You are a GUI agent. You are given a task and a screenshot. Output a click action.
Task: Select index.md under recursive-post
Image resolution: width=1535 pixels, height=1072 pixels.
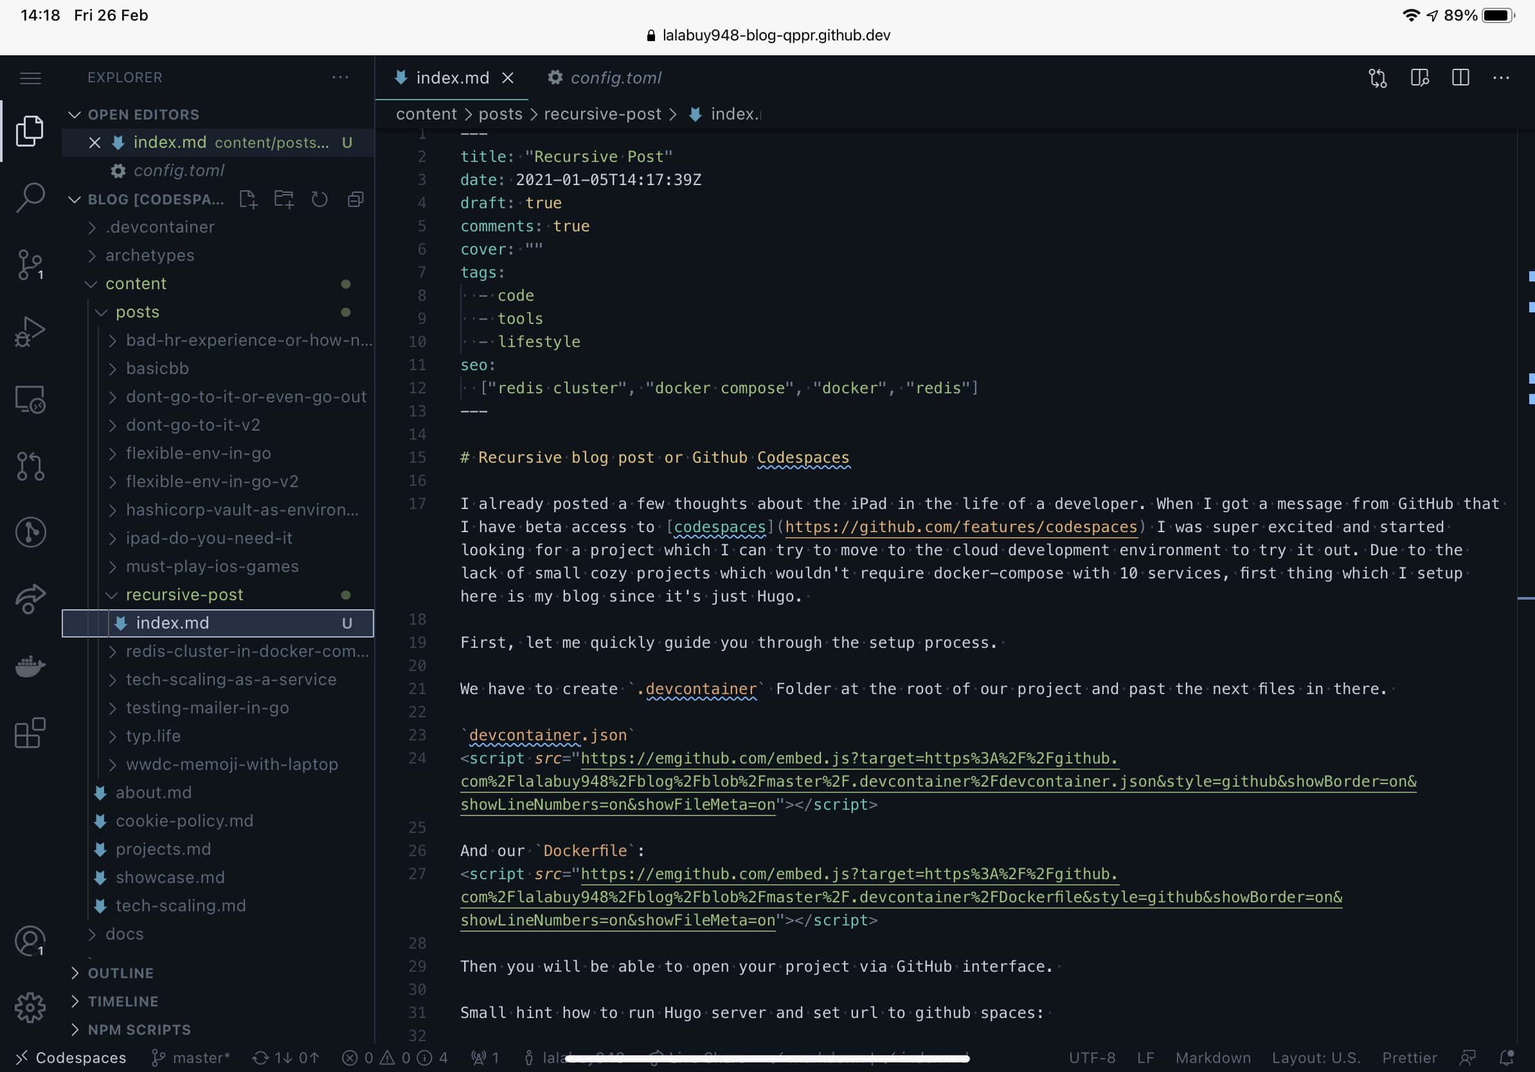pos(218,623)
